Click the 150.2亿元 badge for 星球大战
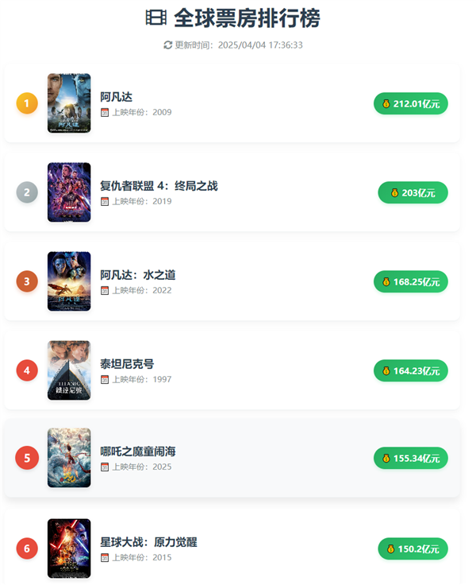The height and width of the screenshot is (585, 476). tap(413, 548)
